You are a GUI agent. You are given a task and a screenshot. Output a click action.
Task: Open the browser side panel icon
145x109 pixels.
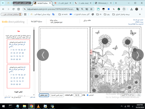(x=19, y=9)
